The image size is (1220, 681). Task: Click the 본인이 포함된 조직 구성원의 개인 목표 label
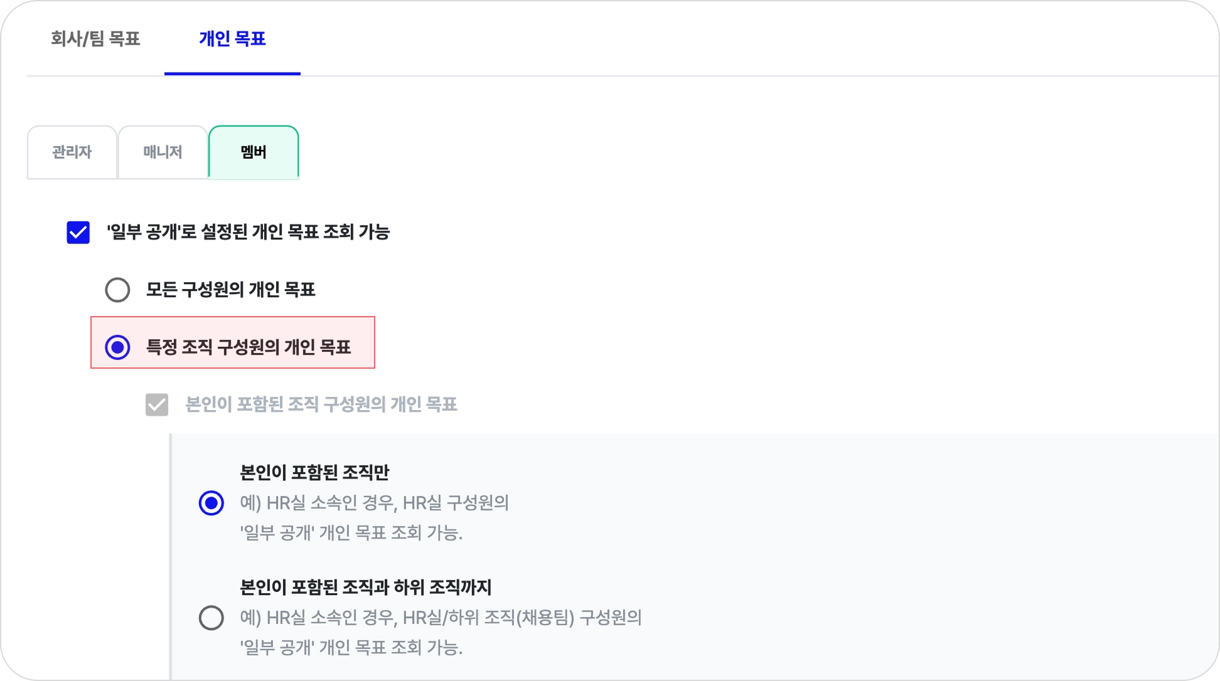[321, 404]
